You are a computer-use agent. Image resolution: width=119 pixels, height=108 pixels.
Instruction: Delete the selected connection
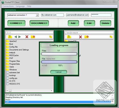point(105,23)
